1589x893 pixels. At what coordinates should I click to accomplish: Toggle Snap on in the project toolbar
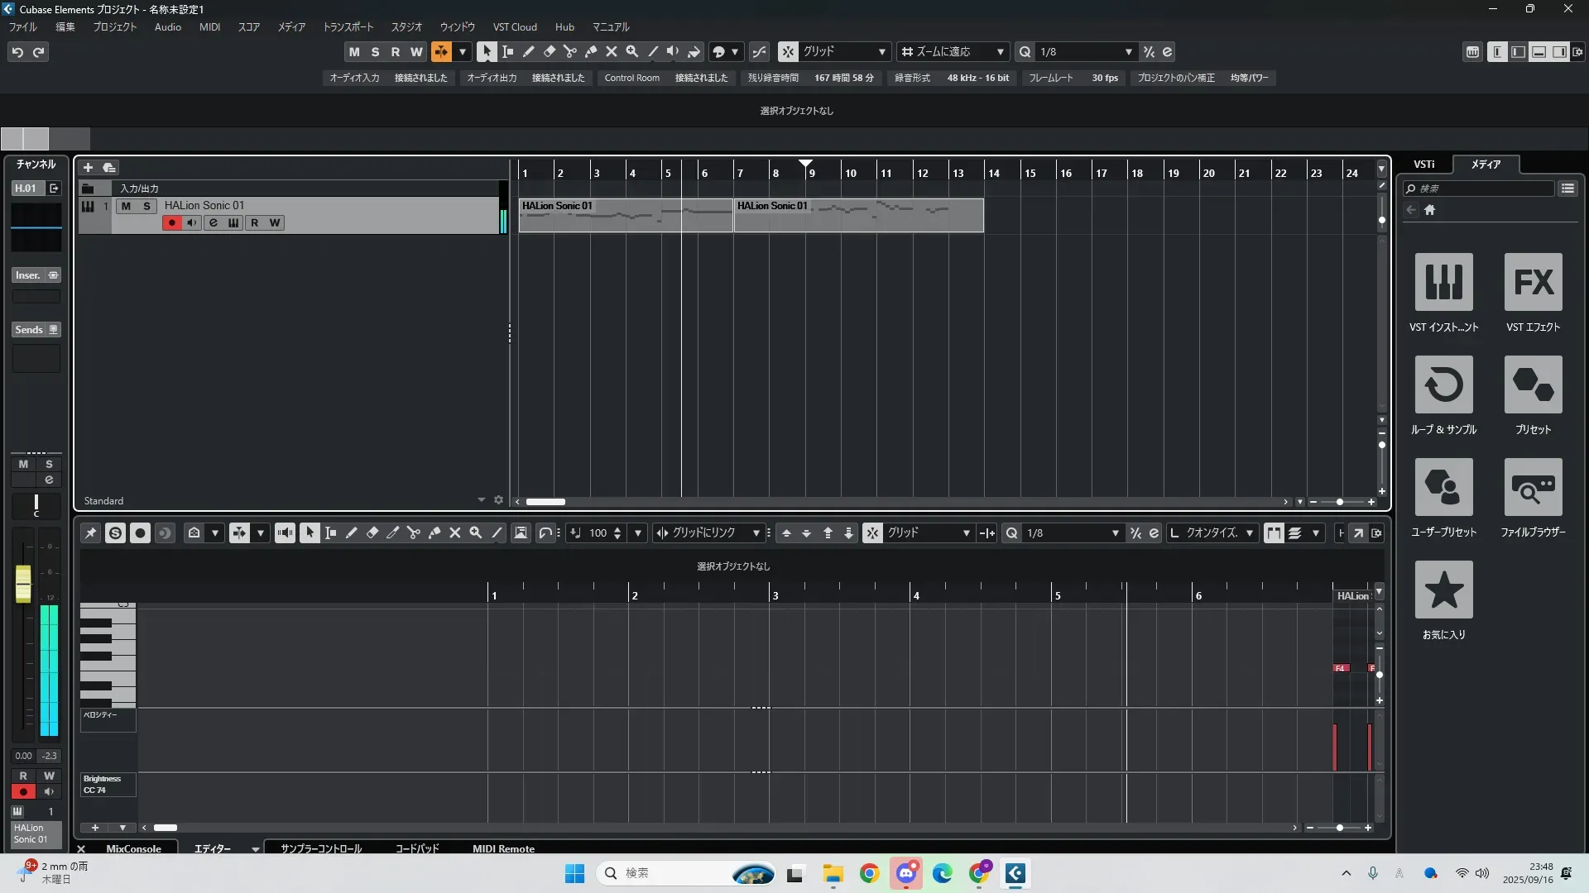click(x=788, y=51)
